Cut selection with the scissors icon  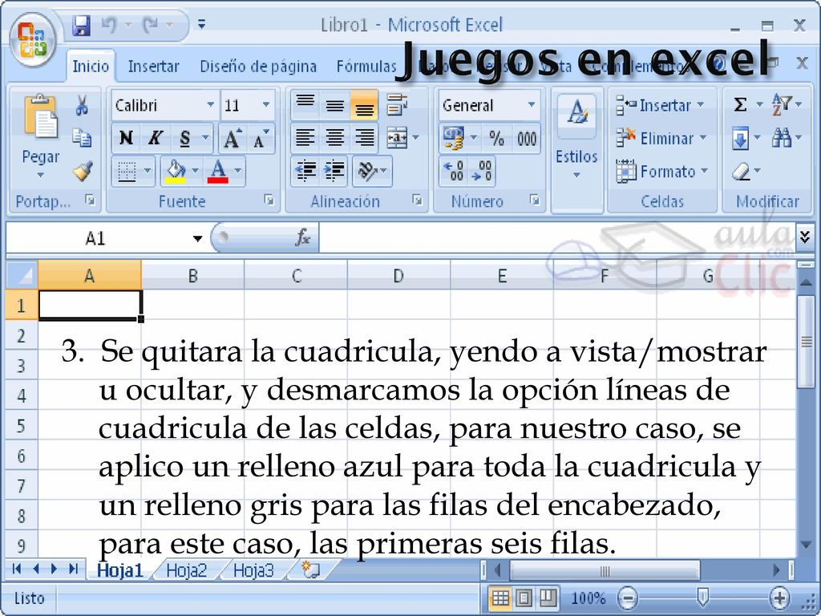(82, 105)
